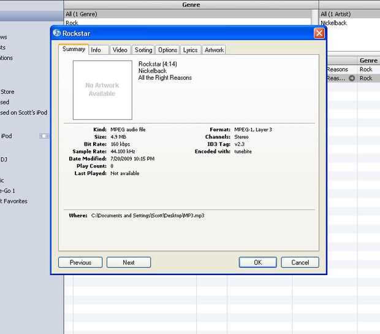Click the file path after Where:
Viewport: 380px width, 334px height.
pos(148,216)
